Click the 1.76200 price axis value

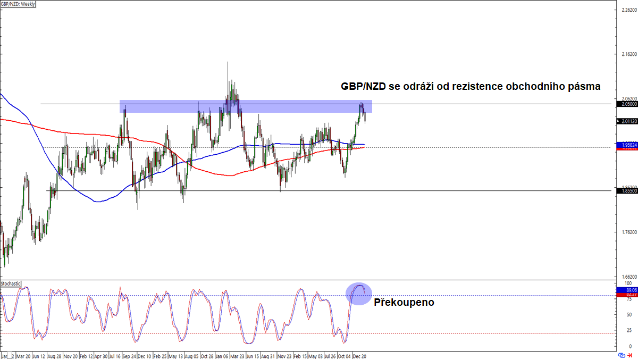629,232
